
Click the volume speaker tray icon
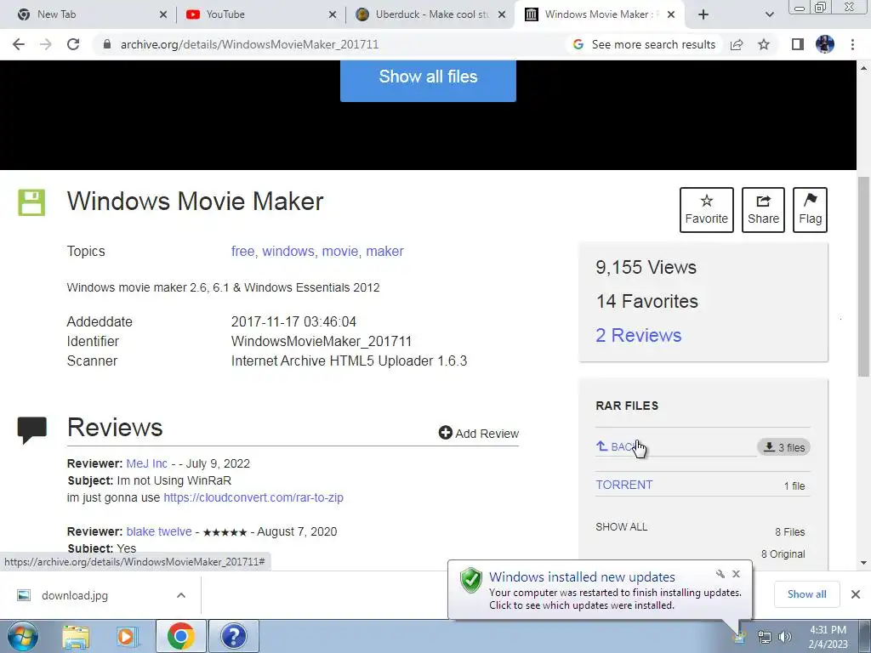(784, 637)
